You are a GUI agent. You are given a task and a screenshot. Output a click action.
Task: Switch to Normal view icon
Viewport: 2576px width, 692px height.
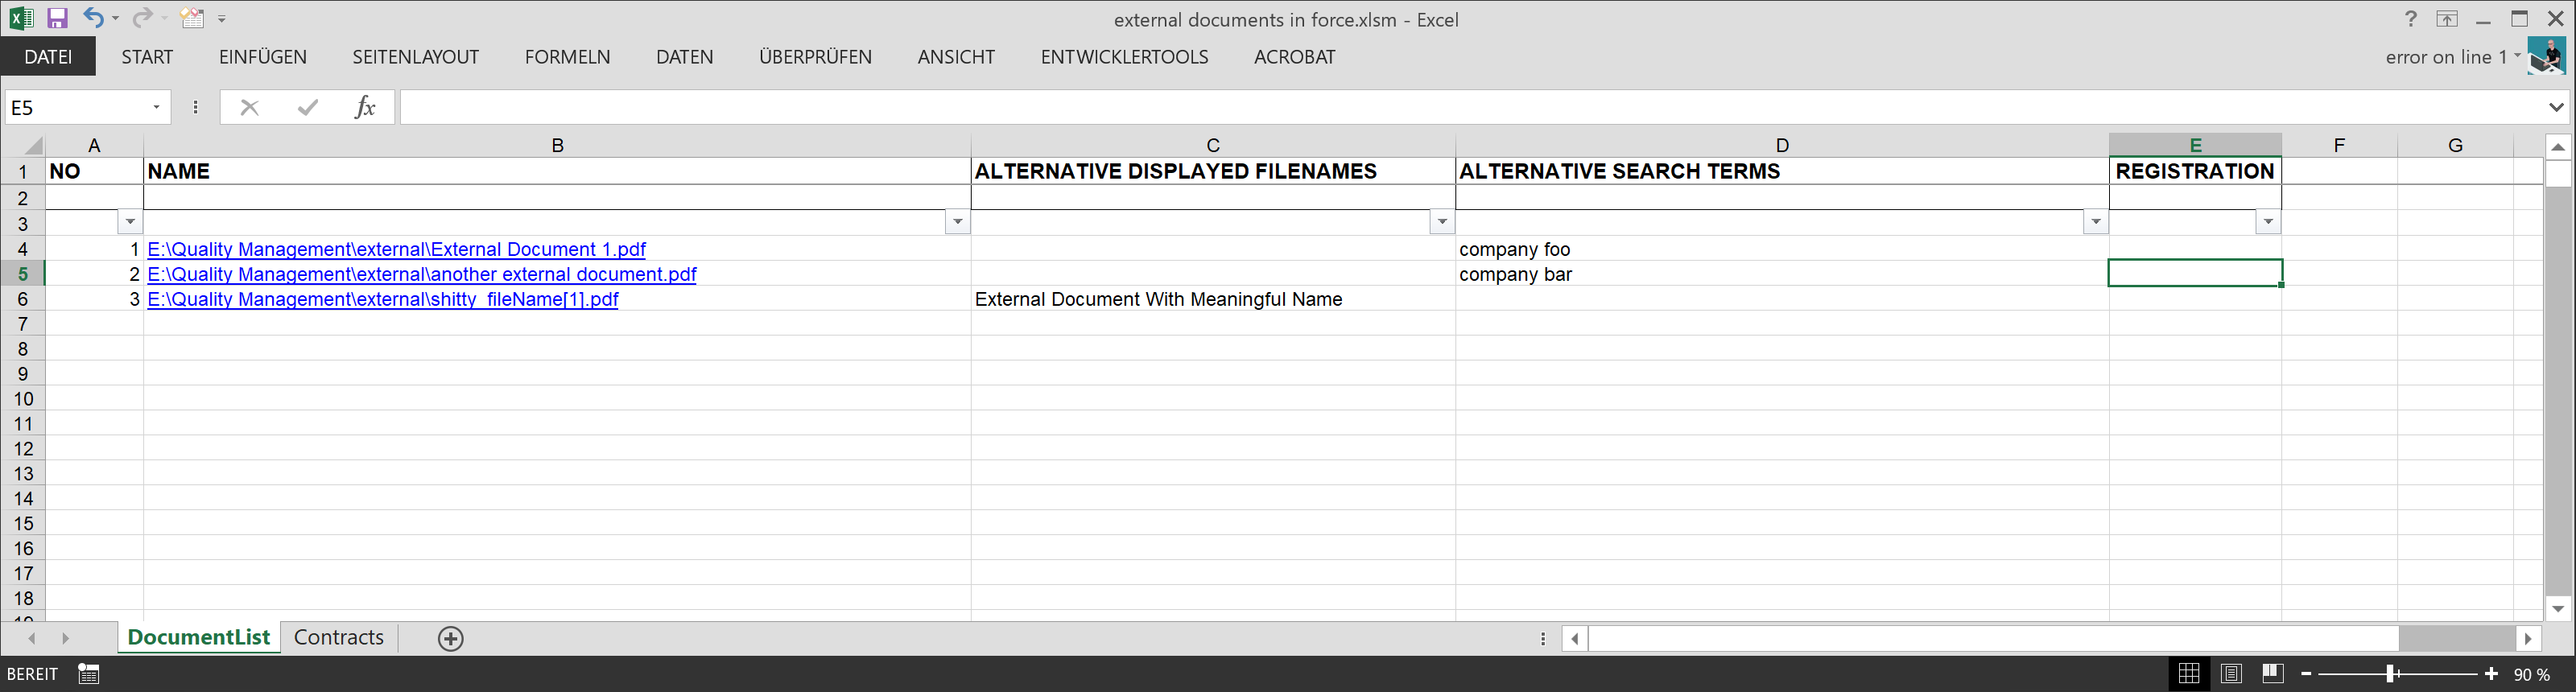click(2189, 674)
